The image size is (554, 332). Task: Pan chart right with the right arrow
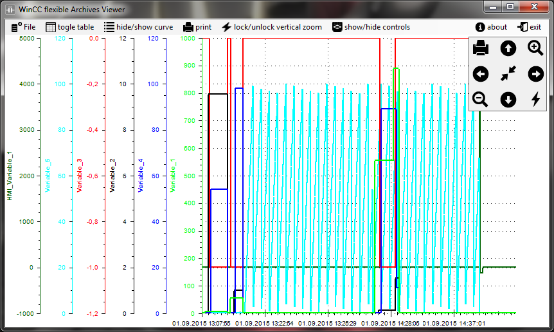click(x=535, y=74)
